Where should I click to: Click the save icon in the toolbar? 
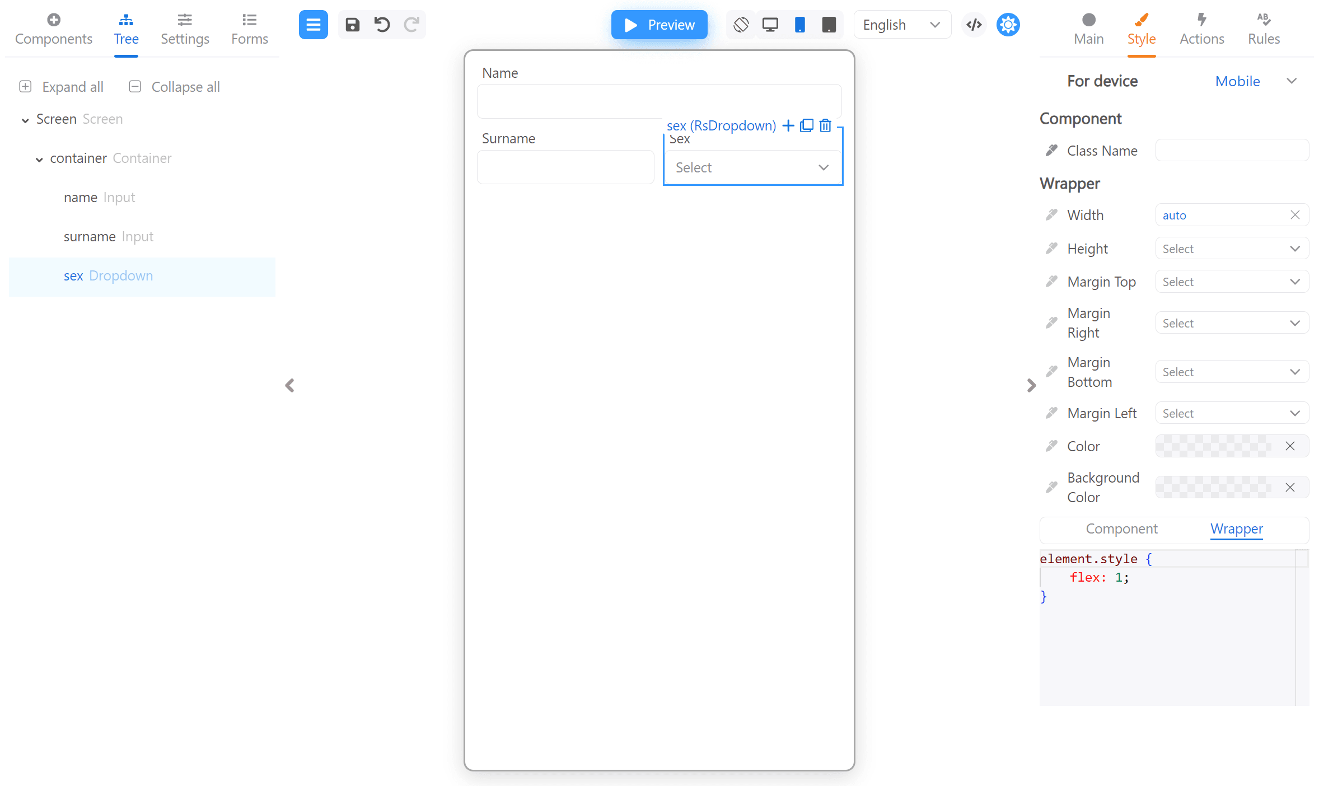pos(353,25)
